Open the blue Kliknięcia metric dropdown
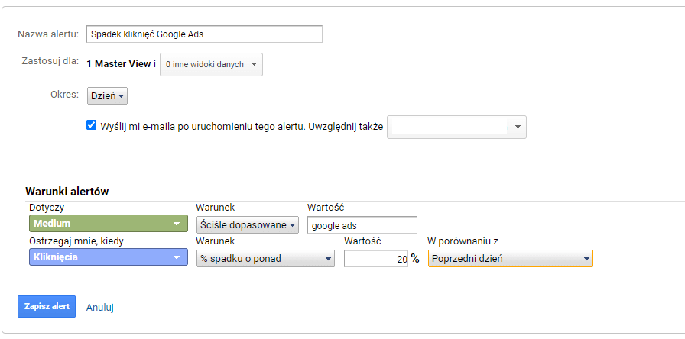Image resolution: width=685 pixels, height=339 pixels. tap(109, 257)
